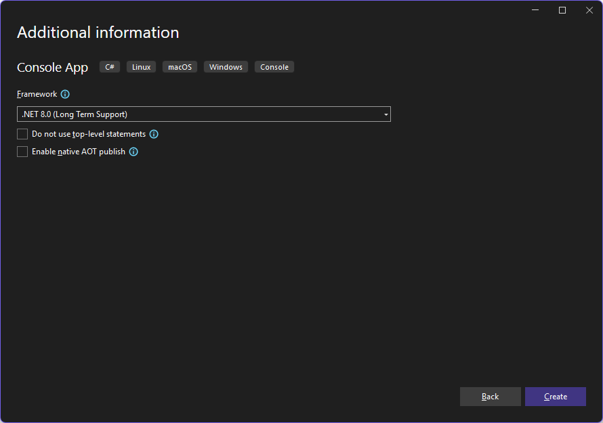Click the Framework dropdown arrow
Viewport: 603px width, 423px height.
coord(386,114)
